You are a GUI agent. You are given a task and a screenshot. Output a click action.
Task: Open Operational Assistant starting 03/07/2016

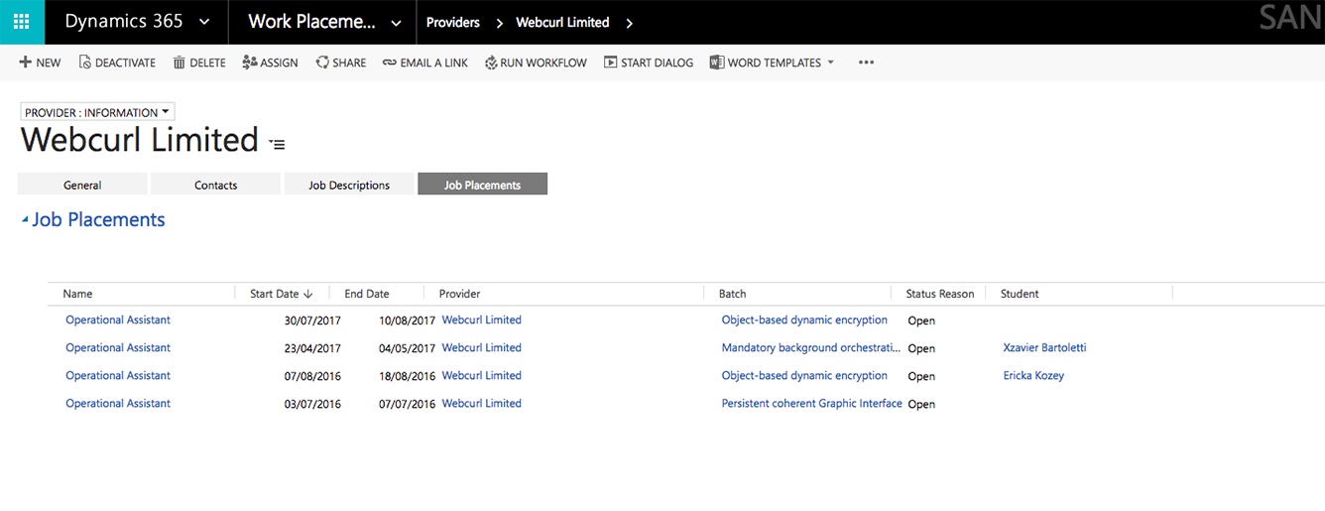(x=118, y=403)
